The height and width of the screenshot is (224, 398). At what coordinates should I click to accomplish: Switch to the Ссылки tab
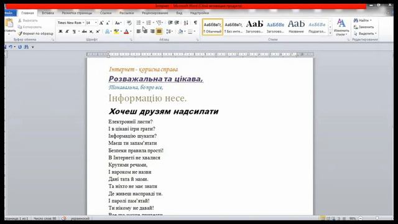pyautogui.click(x=106, y=12)
